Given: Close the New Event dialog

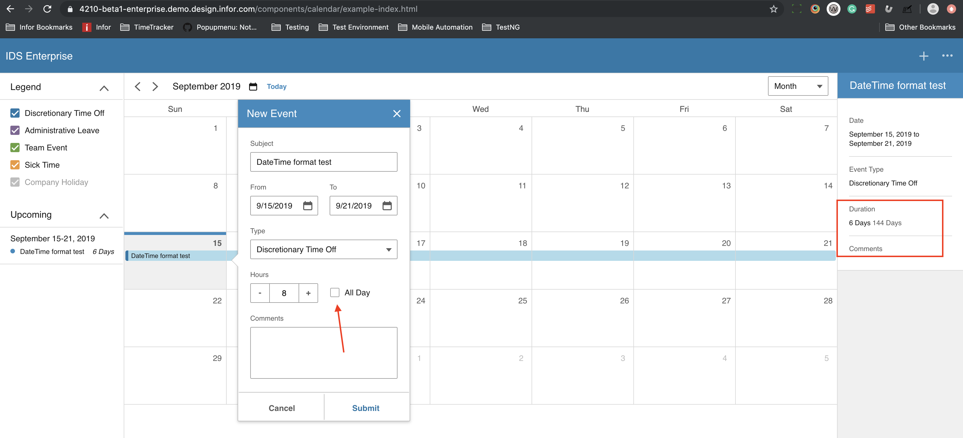Looking at the screenshot, I should pyautogui.click(x=397, y=114).
